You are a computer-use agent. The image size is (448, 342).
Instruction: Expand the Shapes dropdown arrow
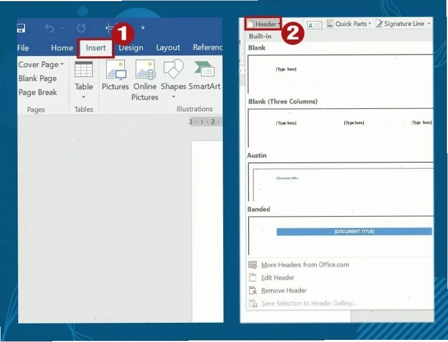[174, 97]
